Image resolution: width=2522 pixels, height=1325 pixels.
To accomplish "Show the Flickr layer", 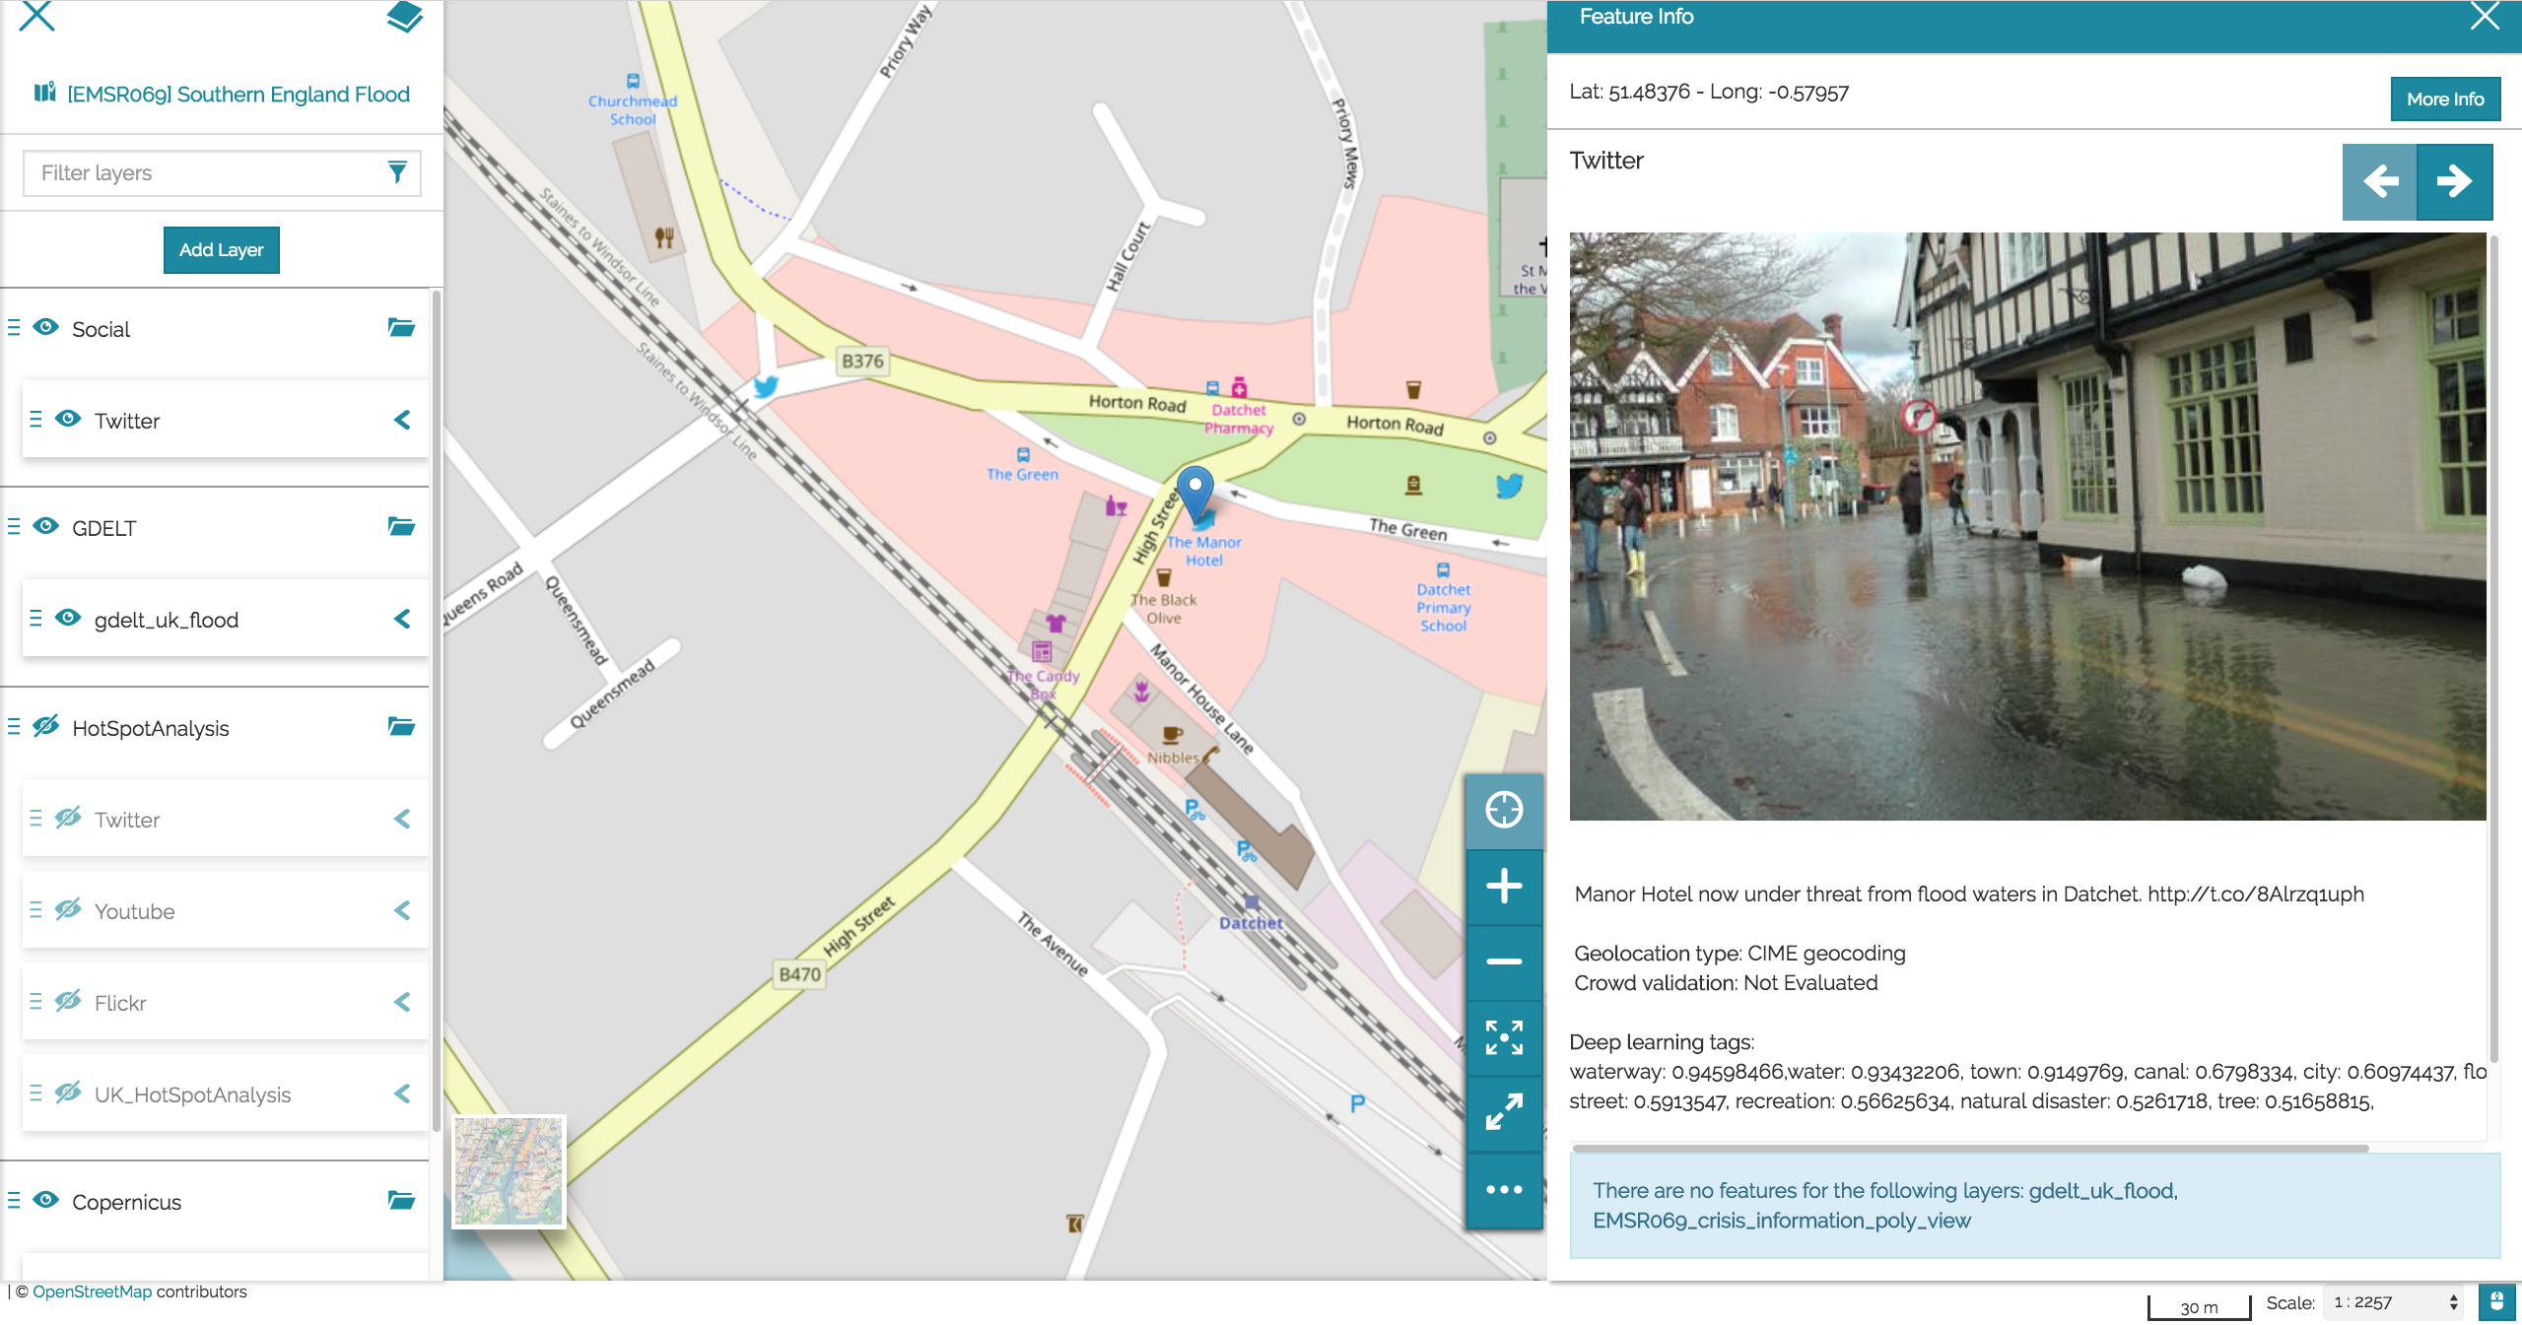I will coord(68,1001).
